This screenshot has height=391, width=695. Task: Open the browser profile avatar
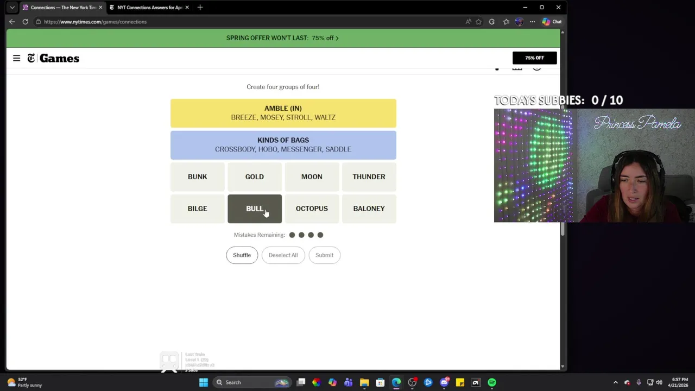[x=519, y=22]
